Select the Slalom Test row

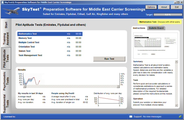pos(50,51)
